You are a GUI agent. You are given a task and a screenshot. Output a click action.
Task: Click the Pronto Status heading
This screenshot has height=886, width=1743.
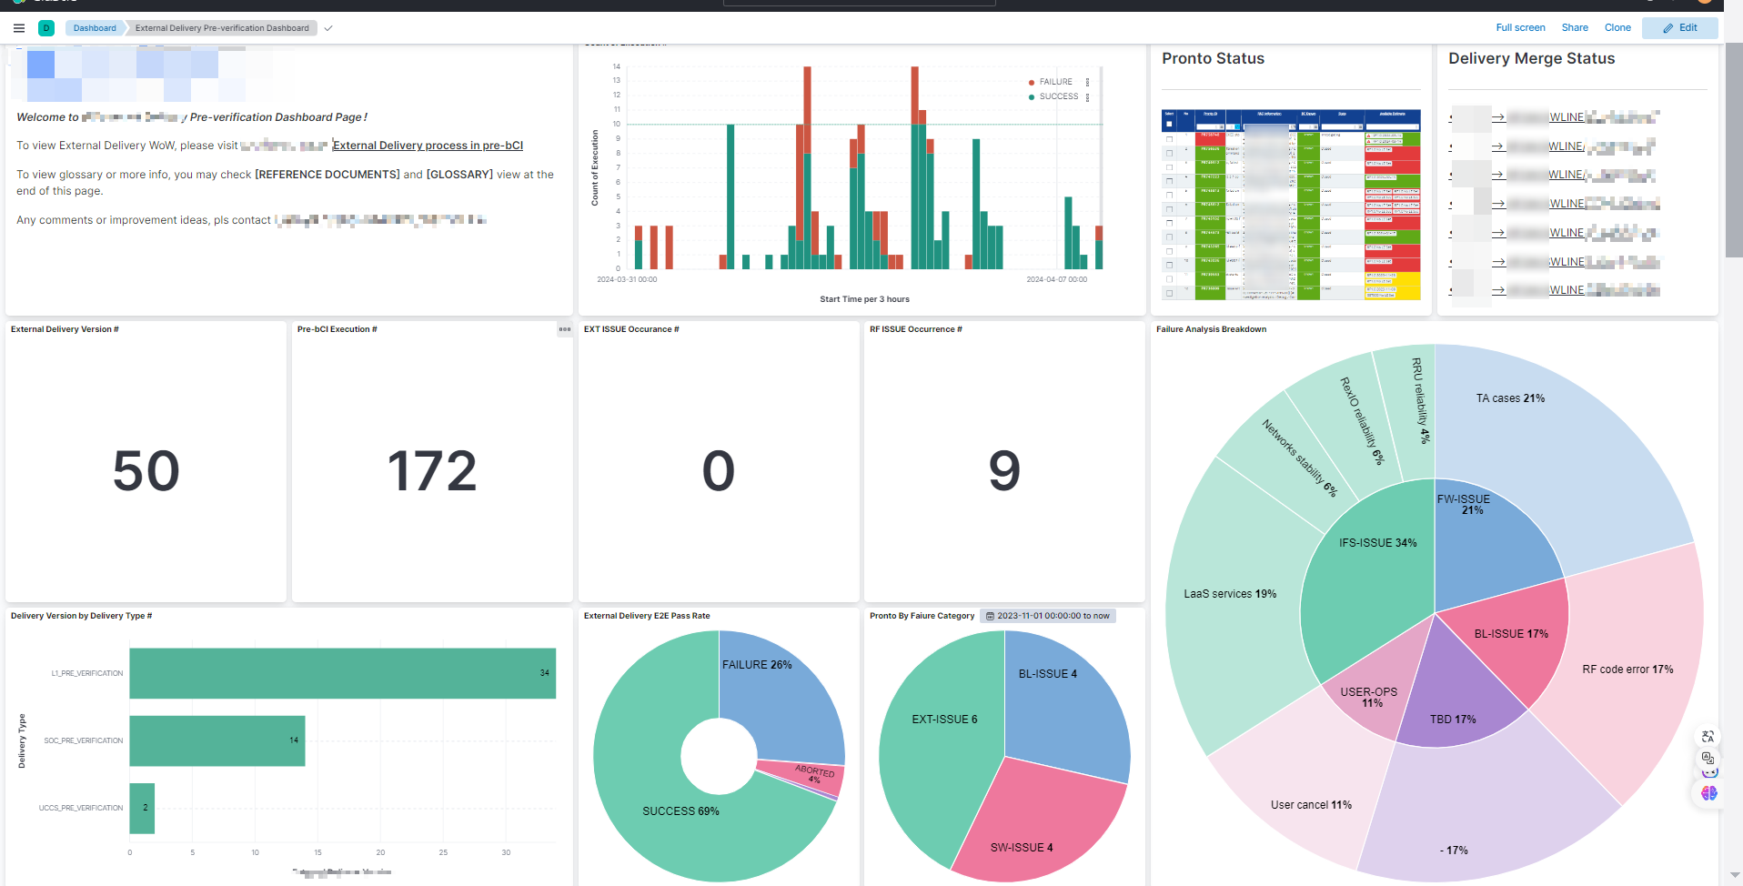[1213, 58]
